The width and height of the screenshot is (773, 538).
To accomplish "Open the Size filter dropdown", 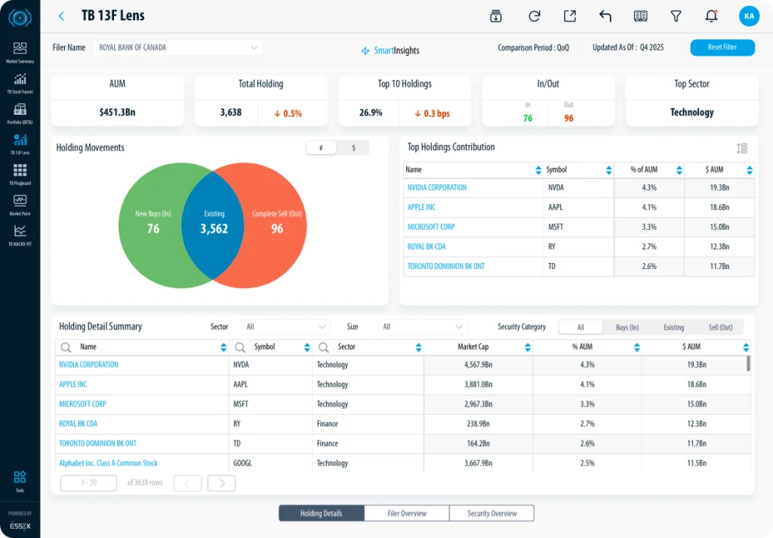I will pyautogui.click(x=423, y=327).
